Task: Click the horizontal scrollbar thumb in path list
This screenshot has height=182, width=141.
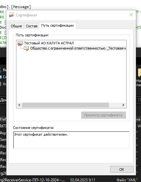Action: [x=66, y=105]
